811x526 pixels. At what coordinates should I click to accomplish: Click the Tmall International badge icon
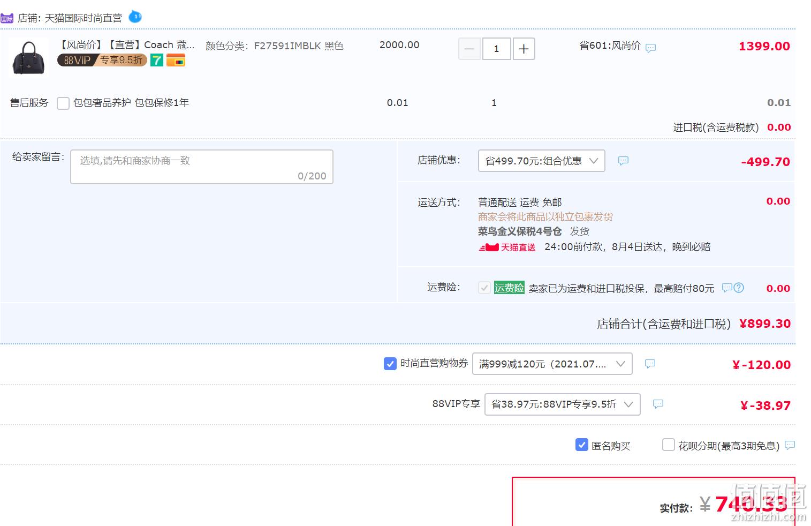tap(7, 19)
